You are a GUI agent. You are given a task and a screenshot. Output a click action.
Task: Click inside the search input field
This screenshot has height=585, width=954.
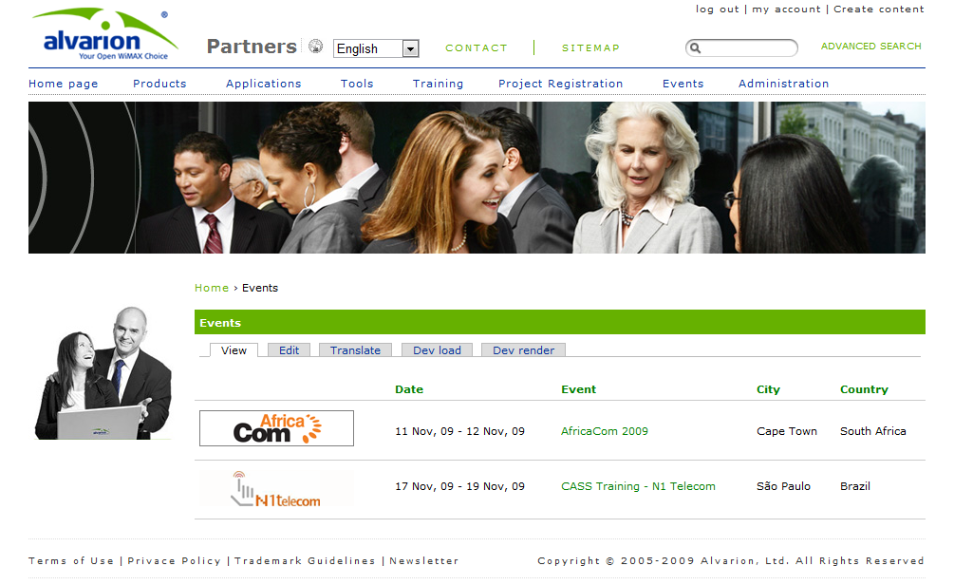(748, 48)
